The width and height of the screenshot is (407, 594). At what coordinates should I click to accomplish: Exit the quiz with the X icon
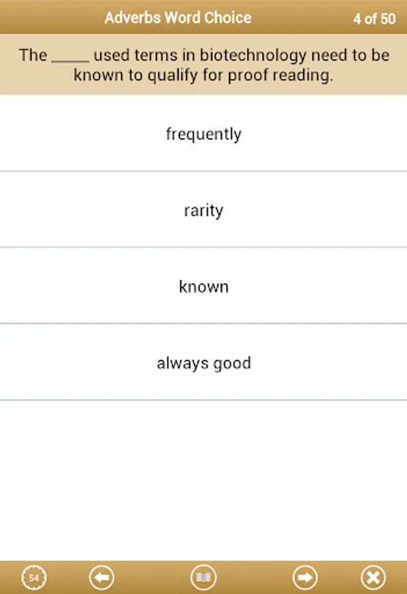[x=373, y=577]
